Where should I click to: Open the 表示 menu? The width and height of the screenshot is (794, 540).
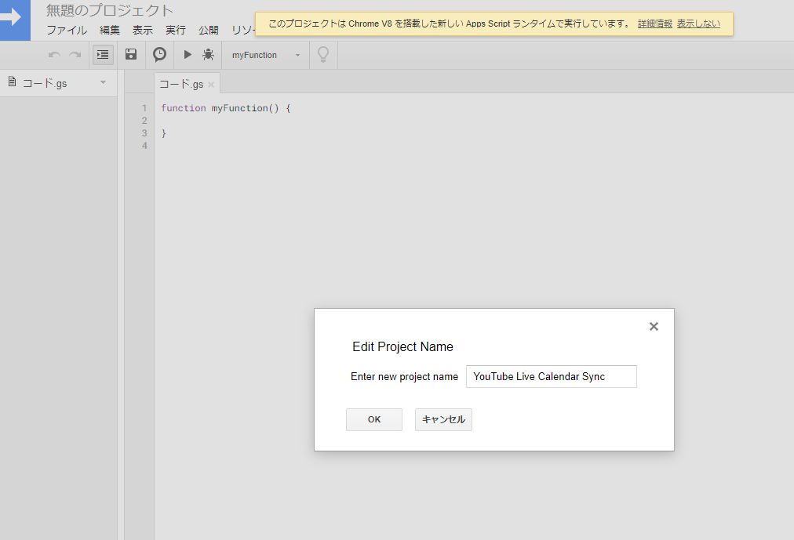(x=143, y=31)
